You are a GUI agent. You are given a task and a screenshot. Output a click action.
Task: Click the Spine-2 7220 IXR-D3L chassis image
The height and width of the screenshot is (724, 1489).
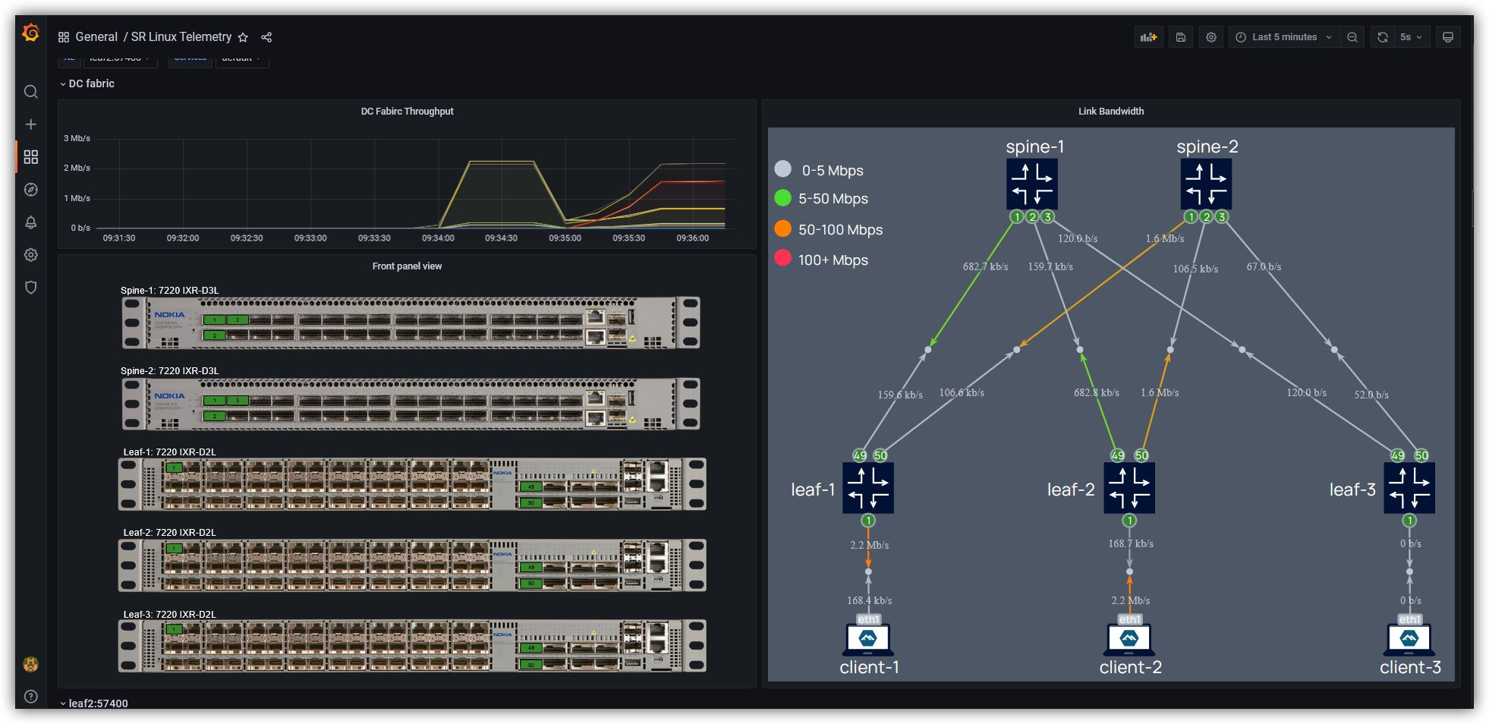pos(411,404)
